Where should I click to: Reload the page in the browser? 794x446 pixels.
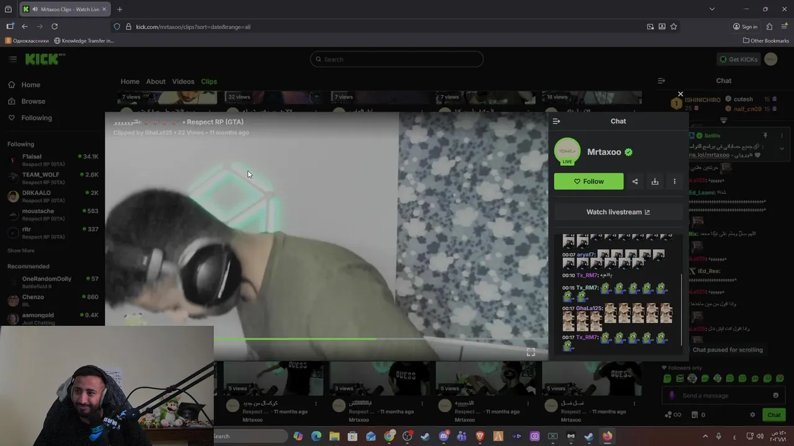55,27
